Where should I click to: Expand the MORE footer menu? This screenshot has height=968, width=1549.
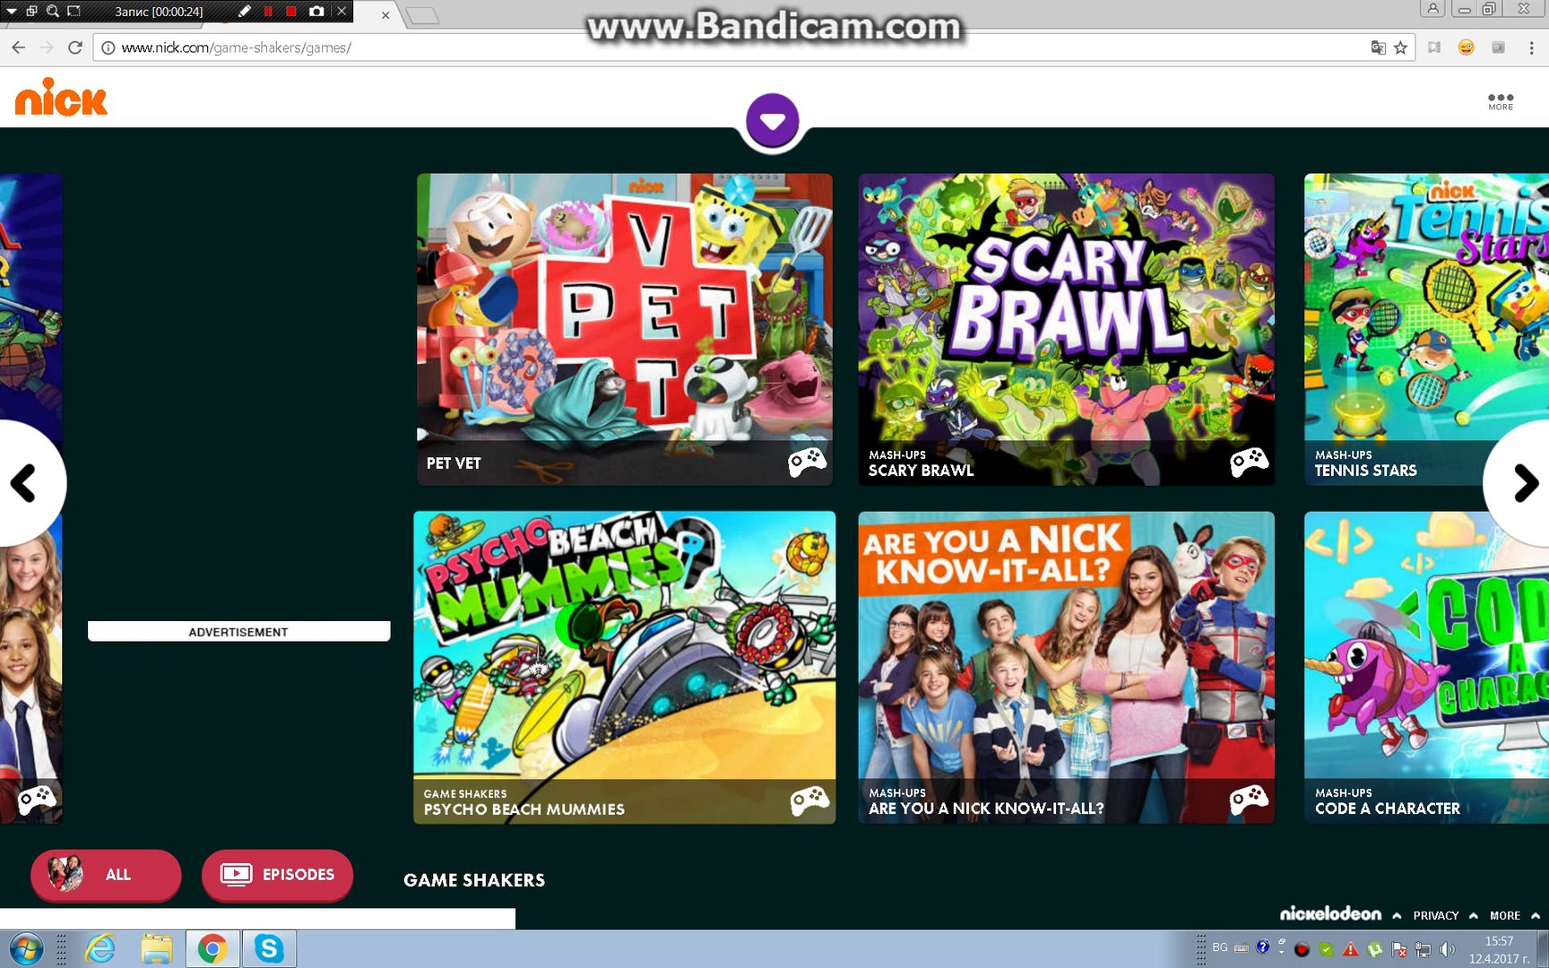click(x=1513, y=915)
